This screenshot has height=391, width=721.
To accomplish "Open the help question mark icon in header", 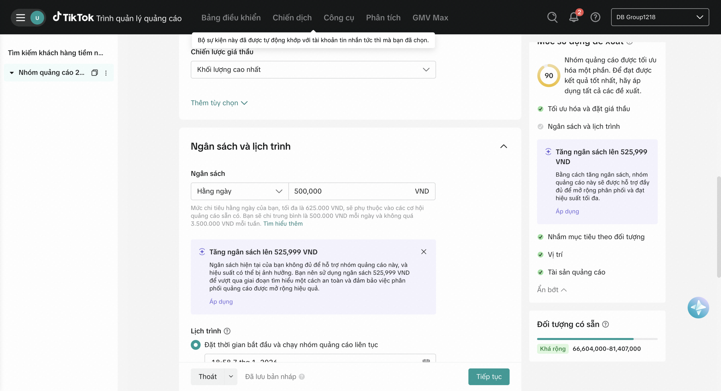I will click(x=595, y=17).
